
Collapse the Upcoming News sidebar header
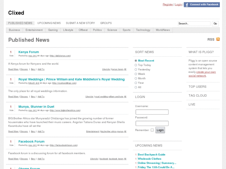pyautogui.click(x=149, y=145)
